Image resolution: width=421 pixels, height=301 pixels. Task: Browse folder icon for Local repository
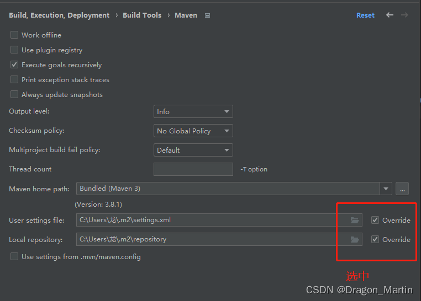[355, 239]
